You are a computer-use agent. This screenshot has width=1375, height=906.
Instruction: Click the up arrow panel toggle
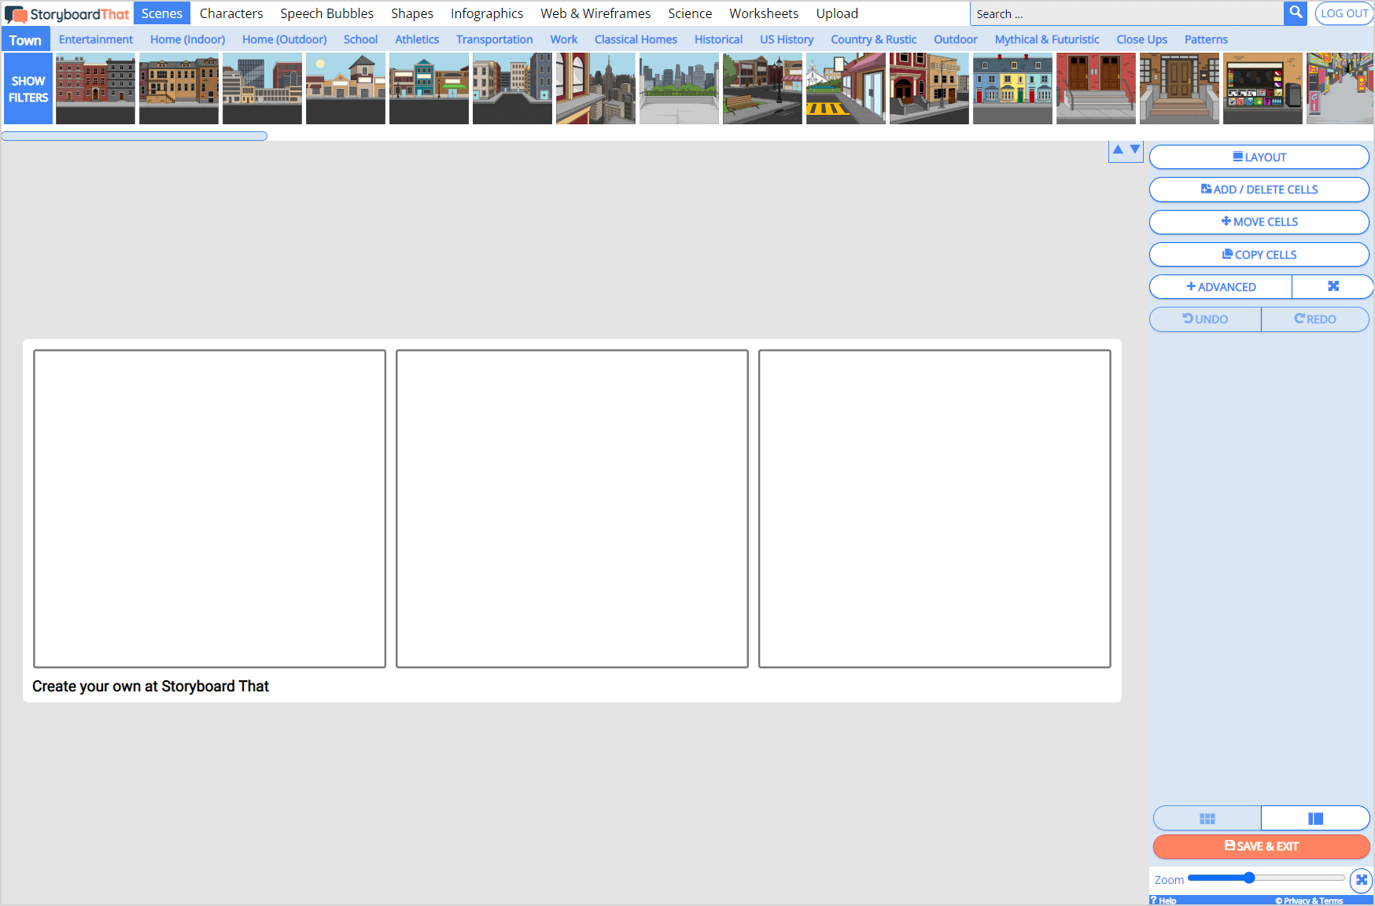click(x=1118, y=149)
